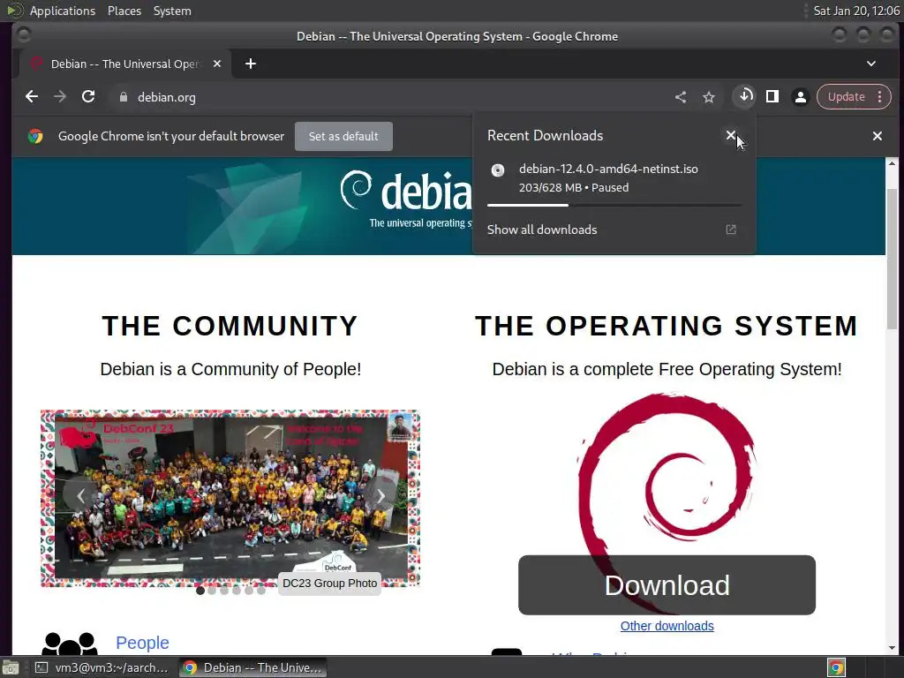This screenshot has width=904, height=678.
Task: Click debian-12.4.0-amd64-netinst.iso entry
Action: pos(608,169)
